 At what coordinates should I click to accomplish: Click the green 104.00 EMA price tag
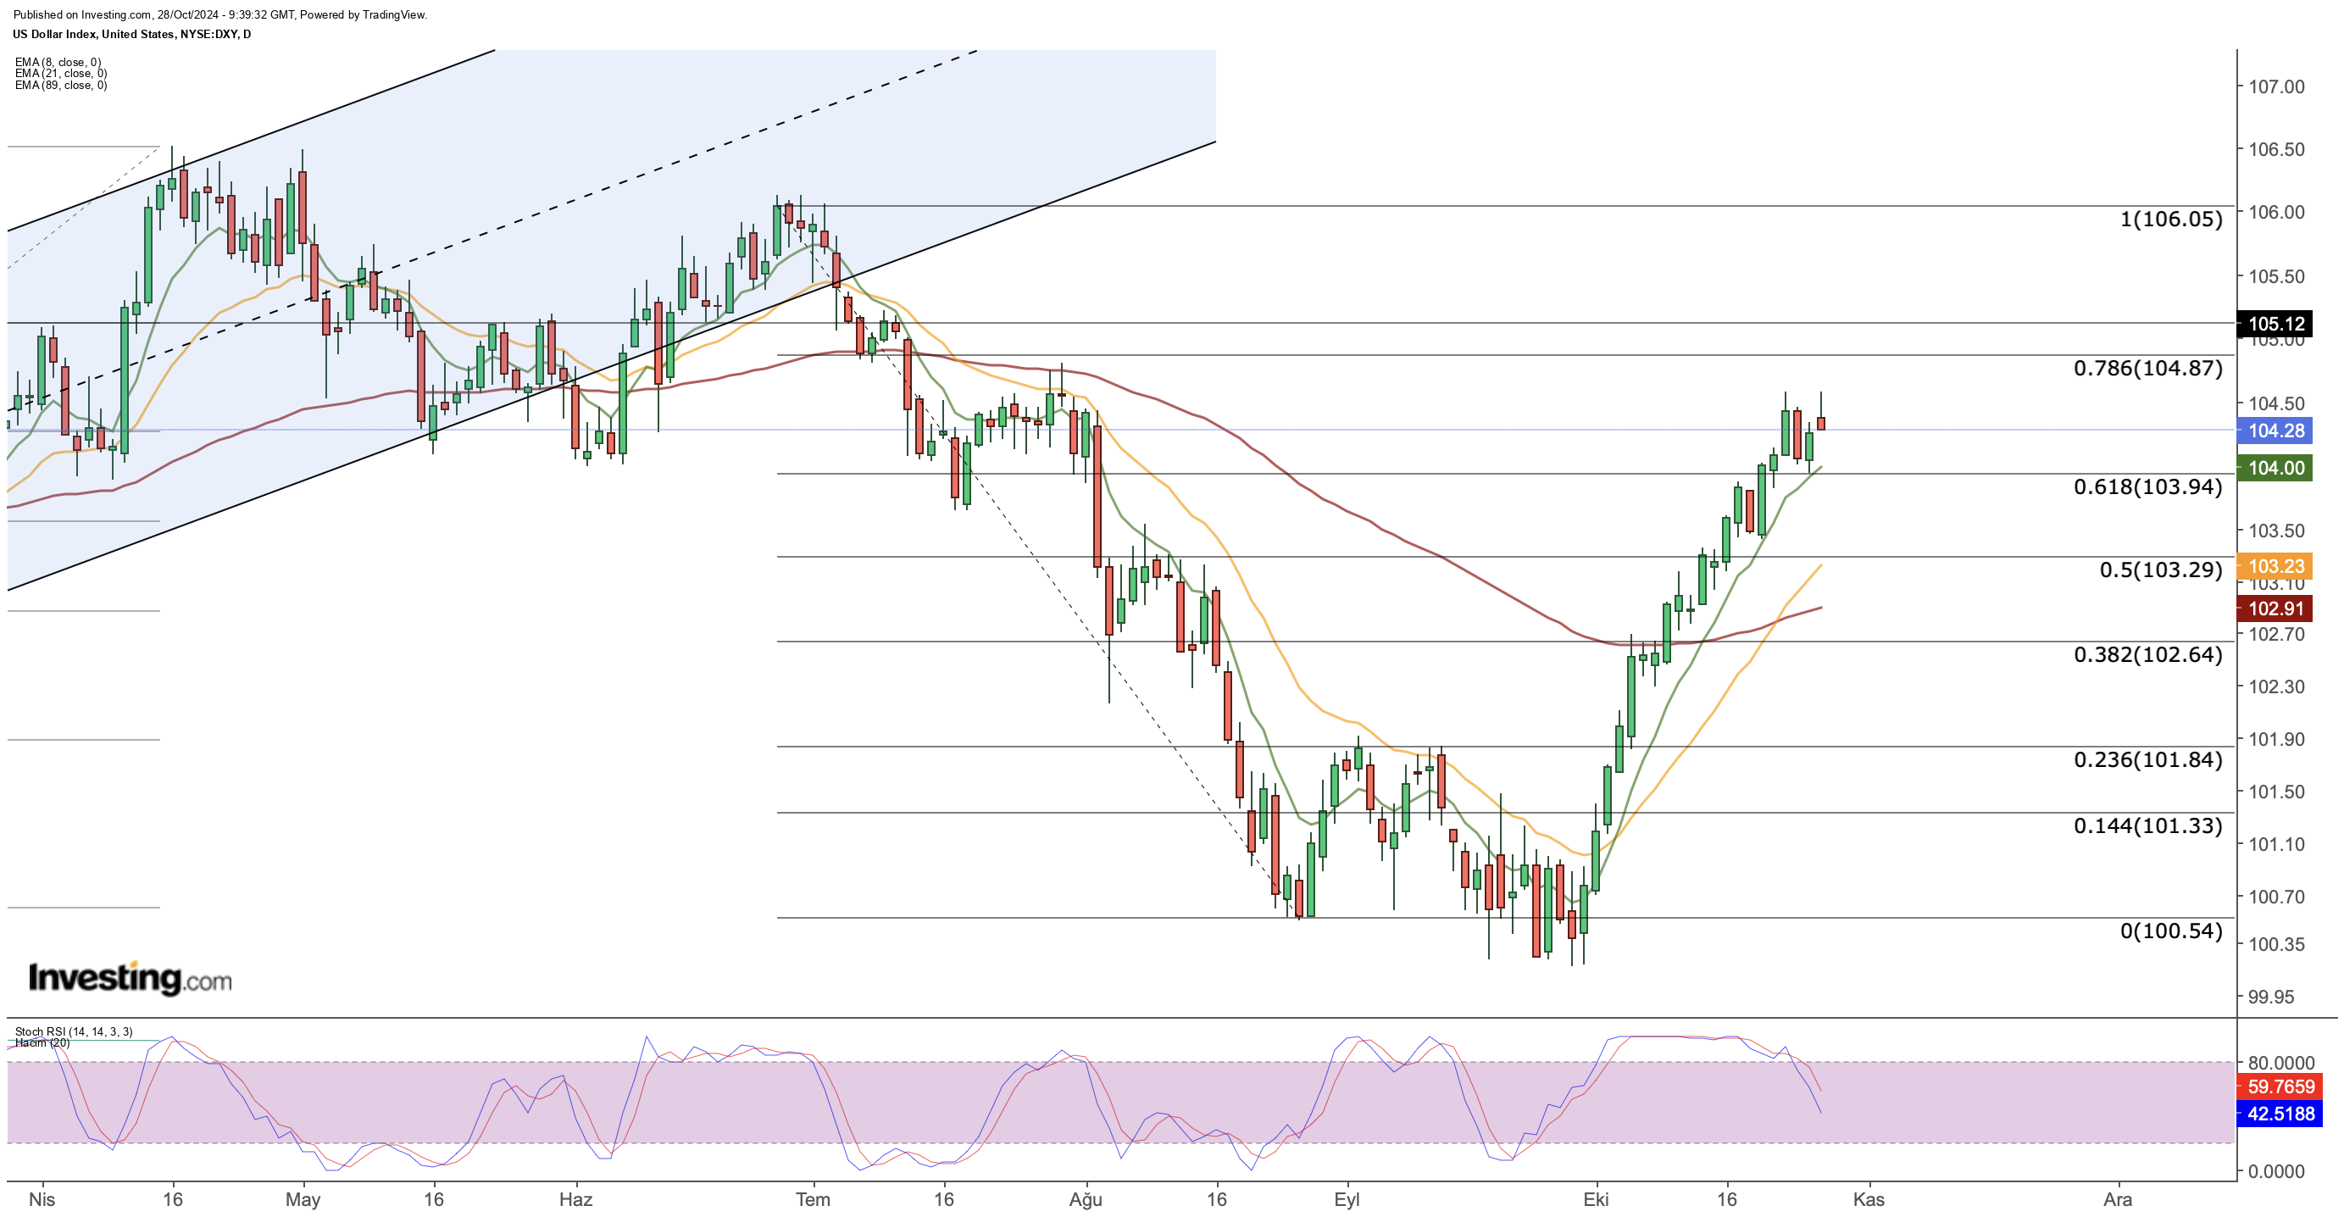[2274, 468]
